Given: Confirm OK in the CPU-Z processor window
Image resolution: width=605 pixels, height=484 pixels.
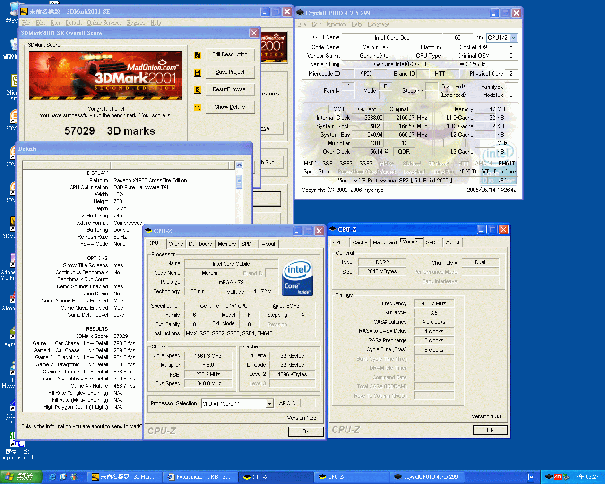Looking at the screenshot, I should (306, 432).
